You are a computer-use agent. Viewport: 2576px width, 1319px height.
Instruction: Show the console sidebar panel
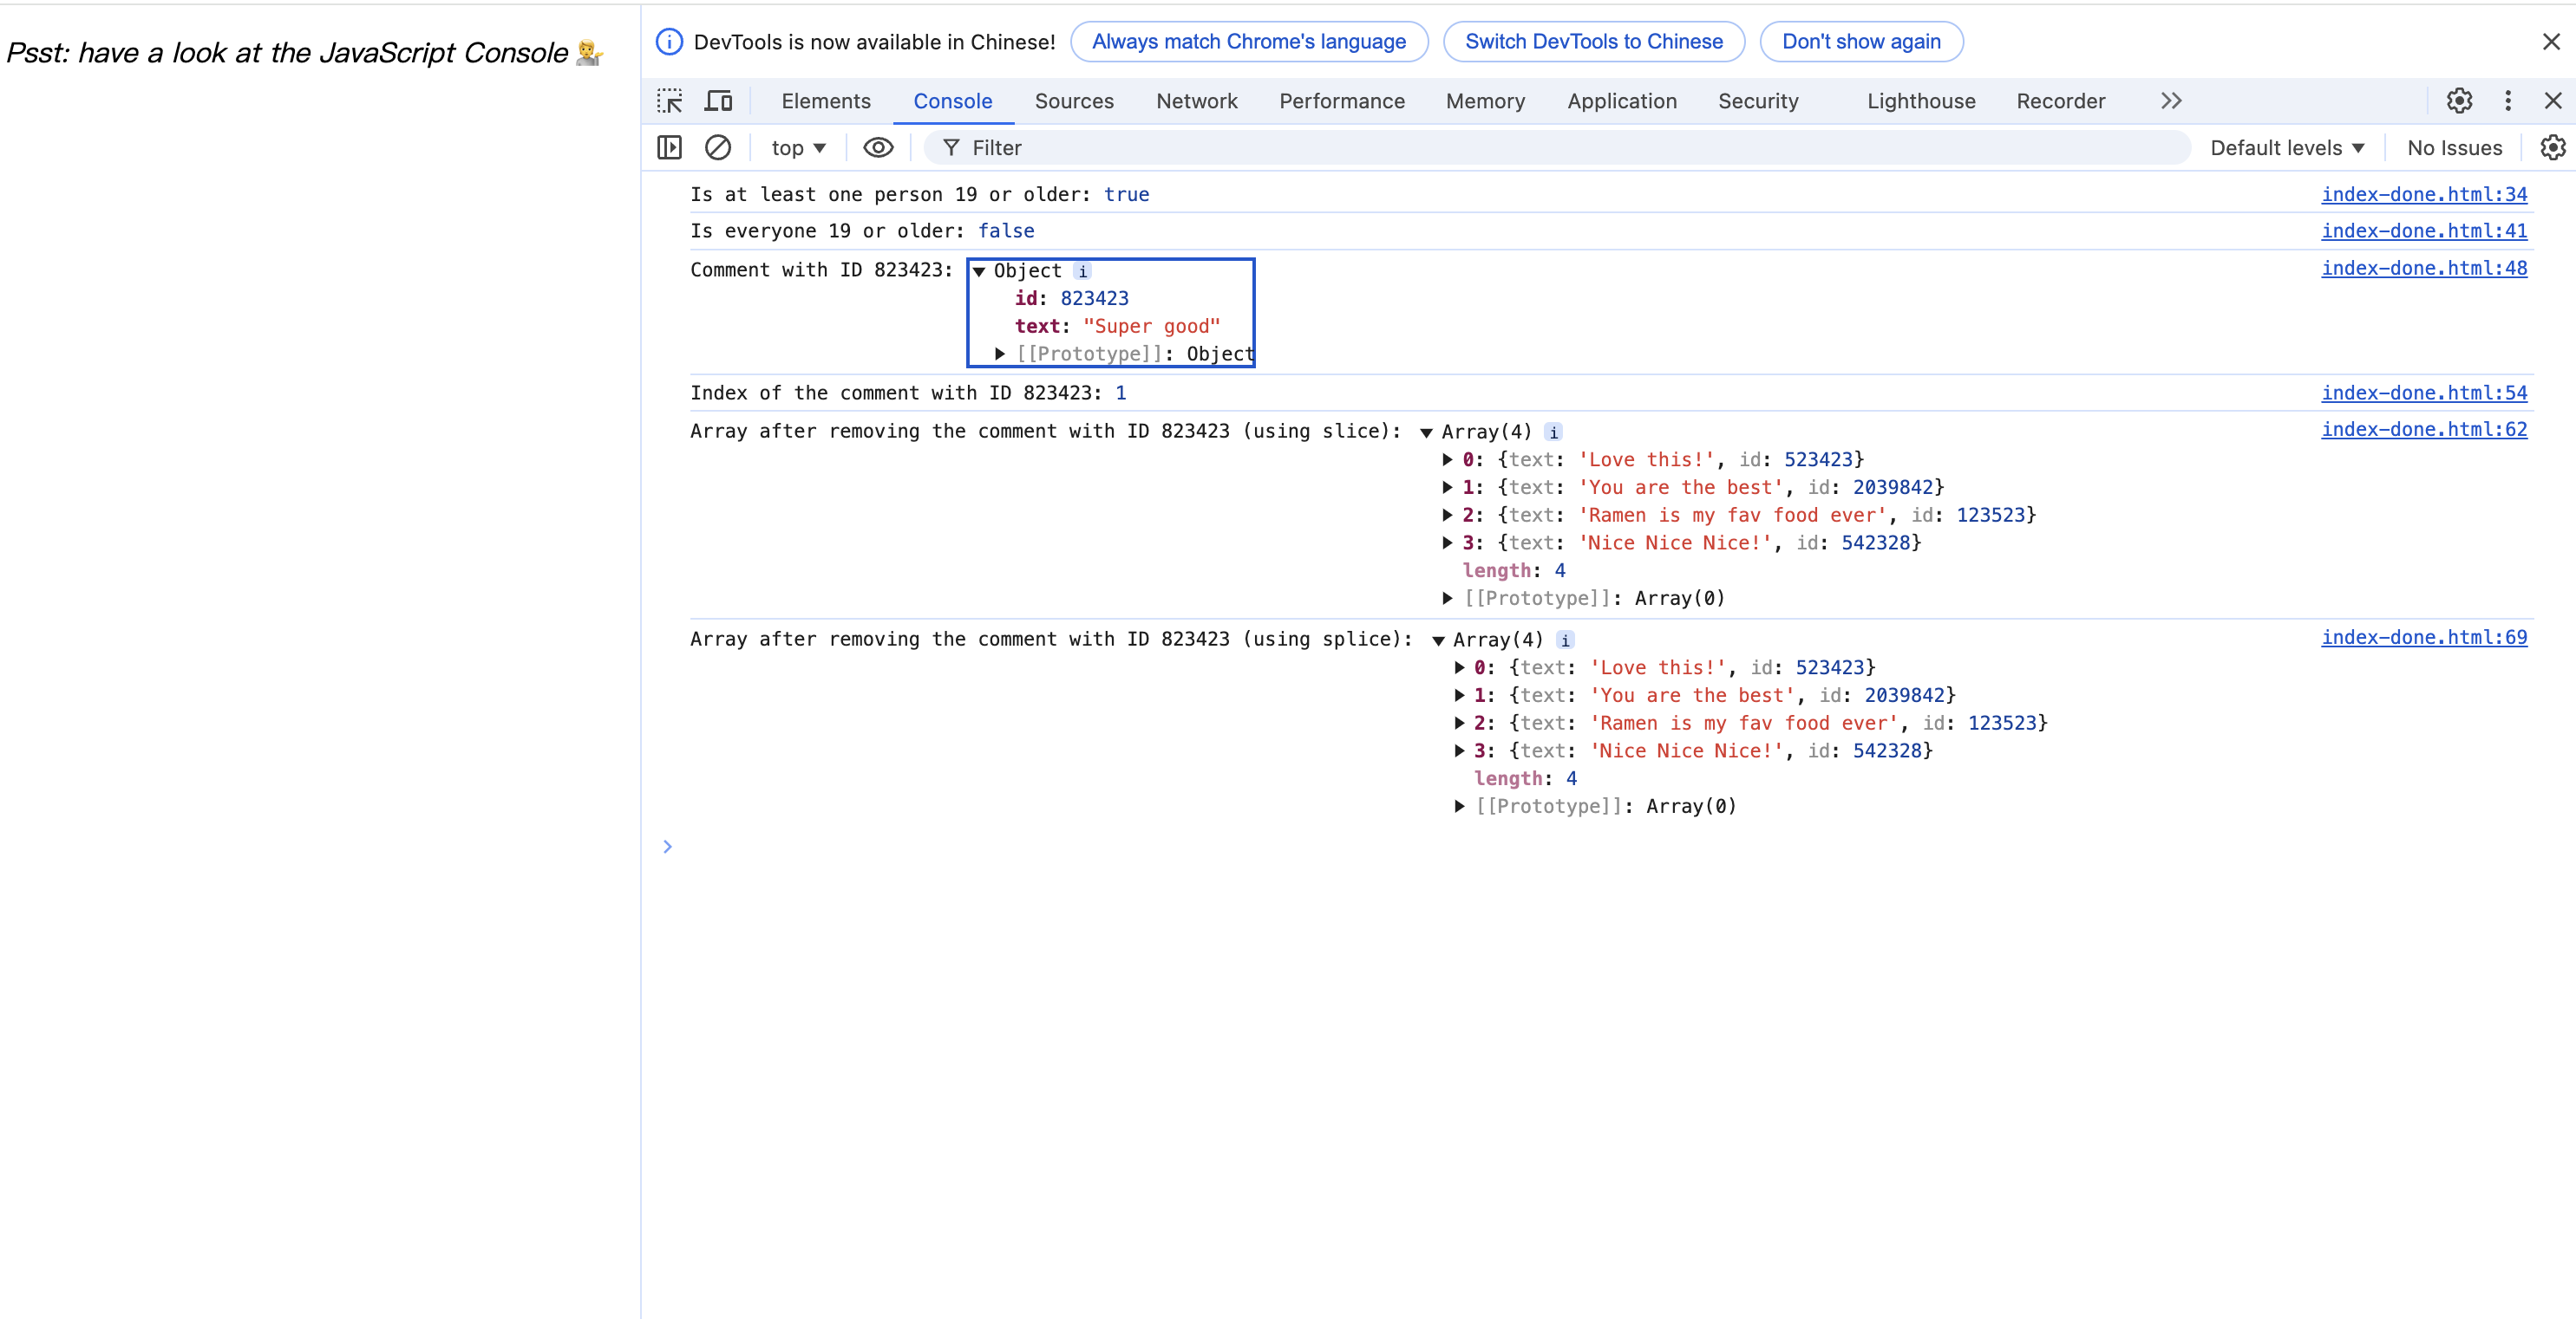pyautogui.click(x=669, y=148)
